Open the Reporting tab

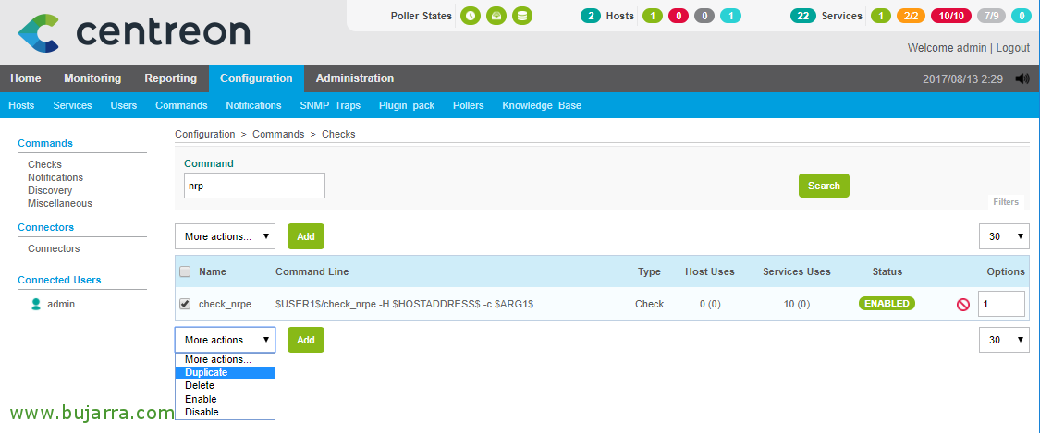pos(170,78)
